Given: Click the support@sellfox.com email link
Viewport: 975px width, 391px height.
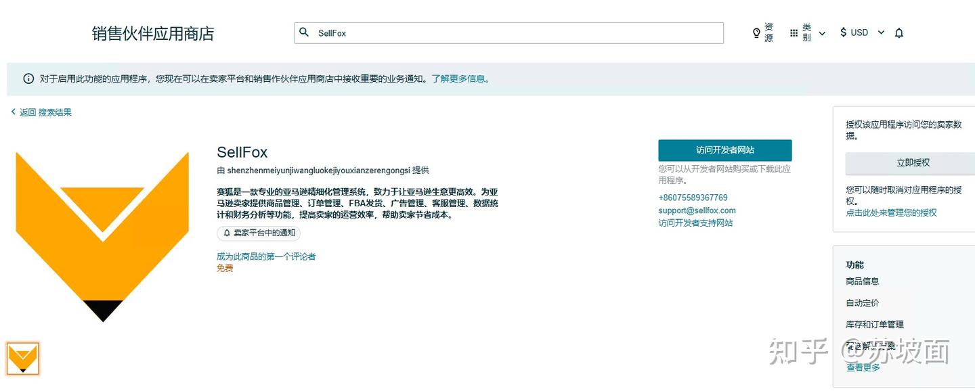Looking at the screenshot, I should pyautogui.click(x=697, y=211).
